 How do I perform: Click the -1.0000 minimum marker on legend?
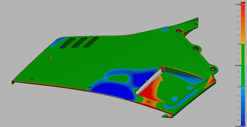point(237,126)
